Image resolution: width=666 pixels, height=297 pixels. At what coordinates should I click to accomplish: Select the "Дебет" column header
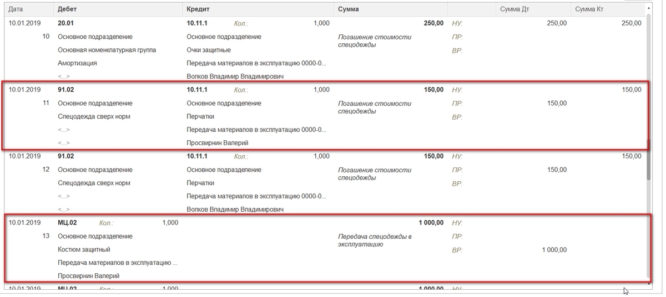(x=67, y=9)
